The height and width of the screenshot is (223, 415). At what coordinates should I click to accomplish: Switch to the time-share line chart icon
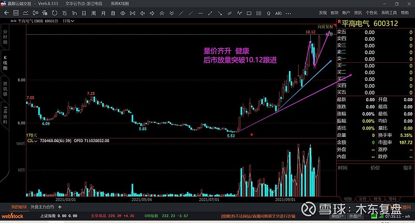tap(25, 13)
